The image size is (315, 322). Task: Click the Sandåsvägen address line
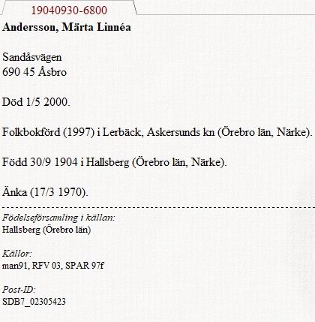pyautogui.click(x=32, y=58)
